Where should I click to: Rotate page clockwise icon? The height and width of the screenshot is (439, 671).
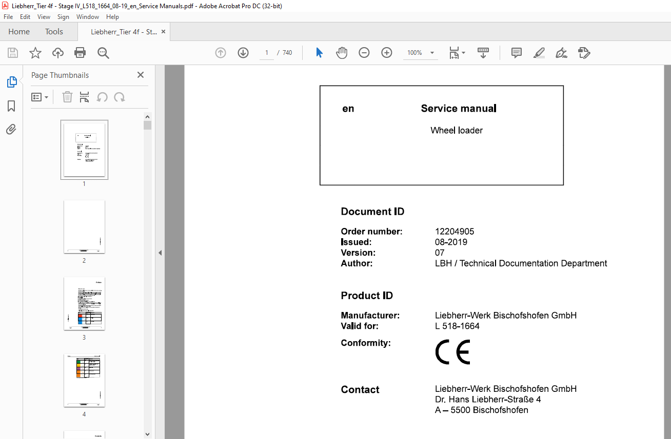tap(120, 97)
